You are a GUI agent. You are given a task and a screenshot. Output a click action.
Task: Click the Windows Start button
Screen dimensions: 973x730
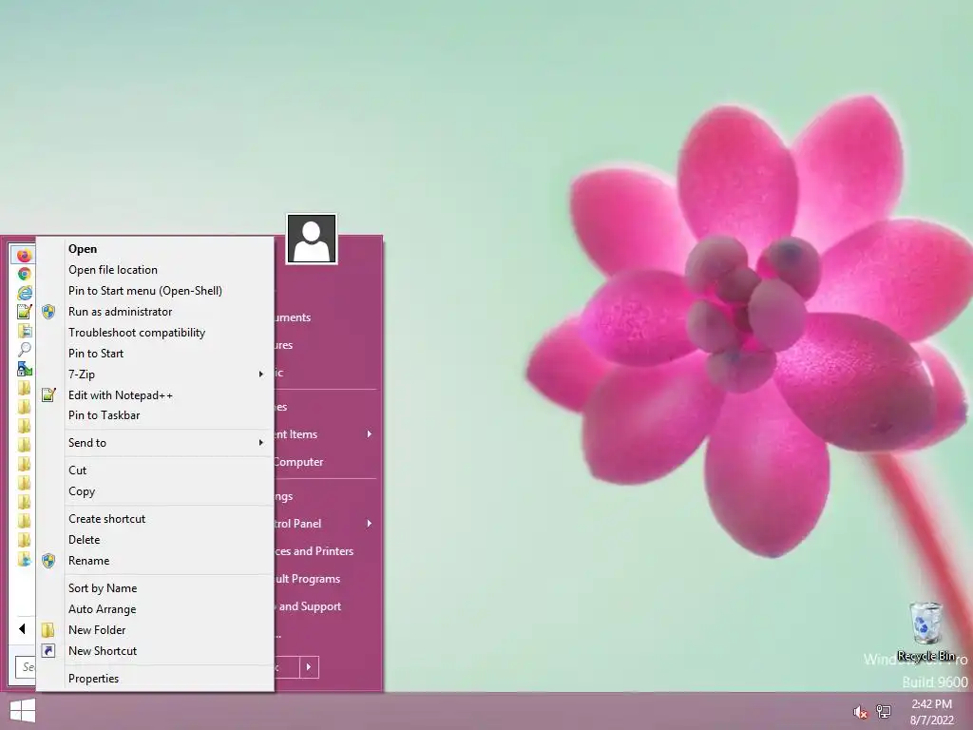coord(23,711)
